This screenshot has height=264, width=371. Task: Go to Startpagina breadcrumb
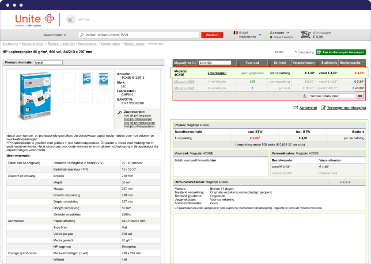[11, 44]
